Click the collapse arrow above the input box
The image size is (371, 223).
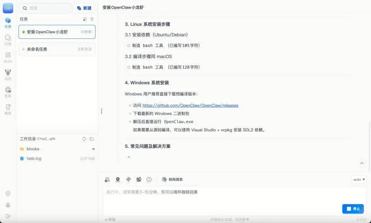tap(362, 163)
